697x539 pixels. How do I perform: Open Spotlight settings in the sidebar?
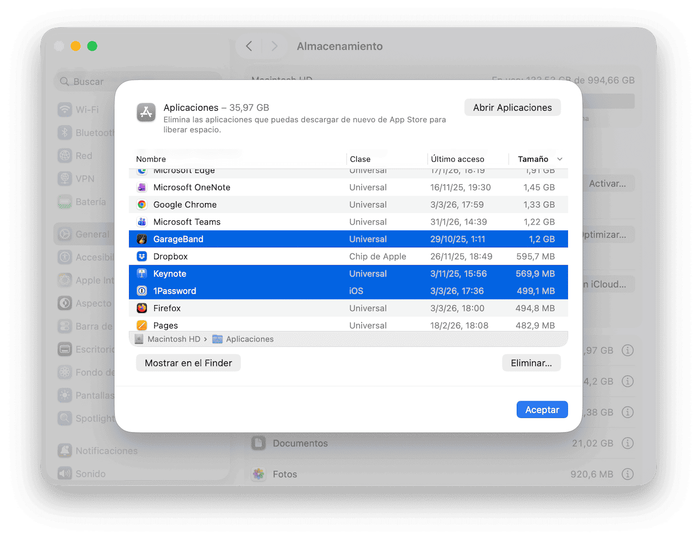[x=86, y=418]
